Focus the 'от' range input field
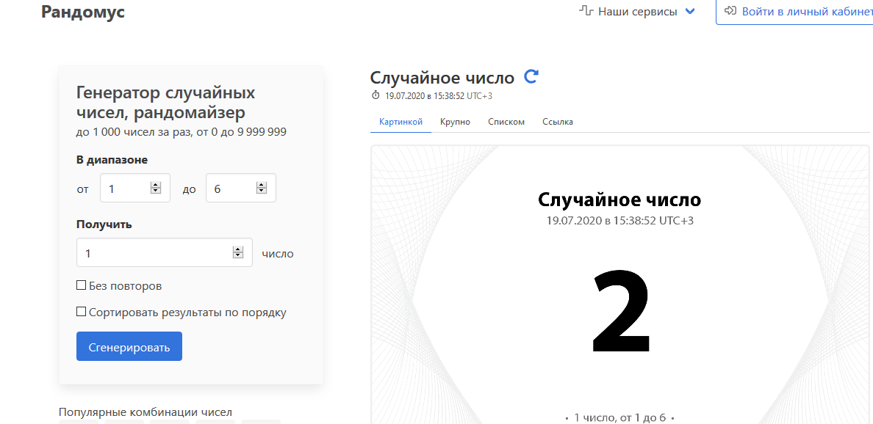This screenshot has height=424, width=873. click(134, 189)
